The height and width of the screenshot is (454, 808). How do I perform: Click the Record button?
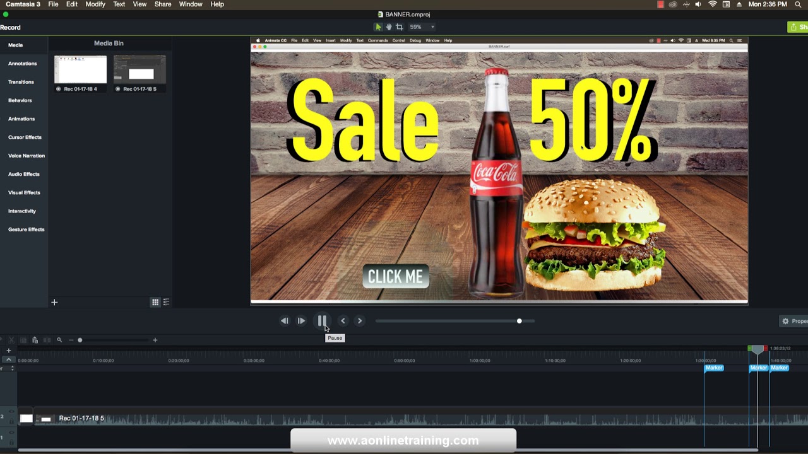tap(10, 28)
